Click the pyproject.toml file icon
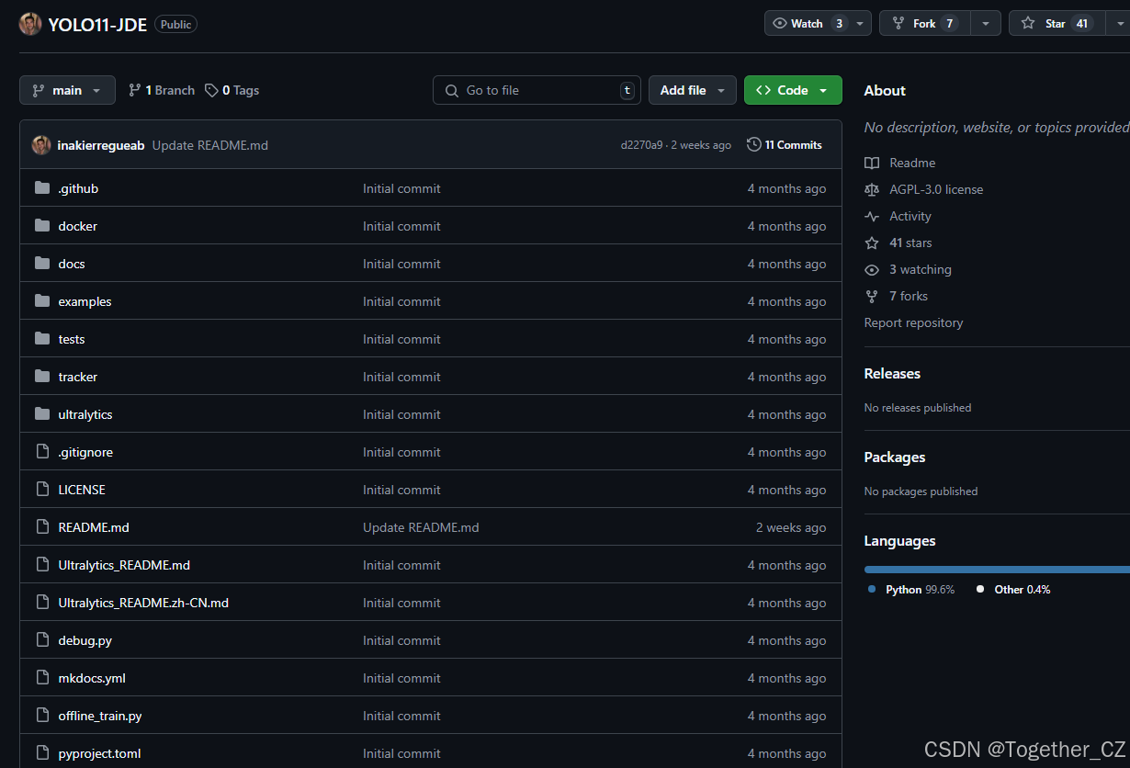This screenshot has width=1130, height=768. 41,753
